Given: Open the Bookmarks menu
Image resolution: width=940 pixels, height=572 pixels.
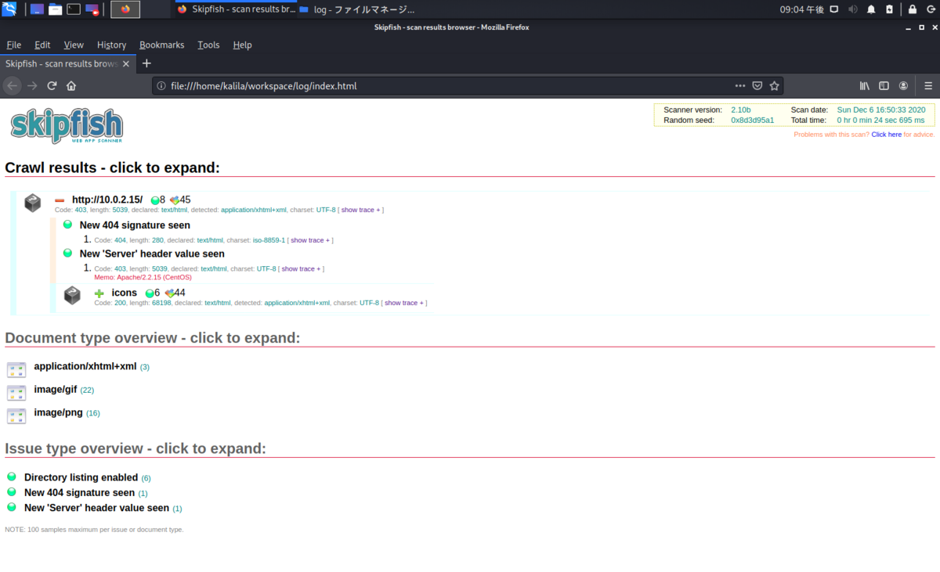Looking at the screenshot, I should tap(162, 45).
